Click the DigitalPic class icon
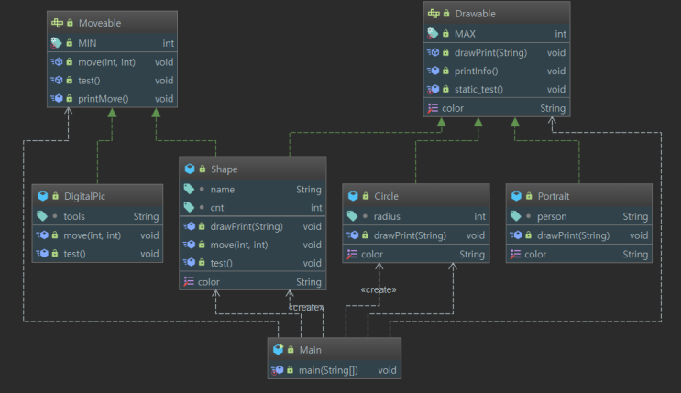681x393 pixels. coord(42,196)
